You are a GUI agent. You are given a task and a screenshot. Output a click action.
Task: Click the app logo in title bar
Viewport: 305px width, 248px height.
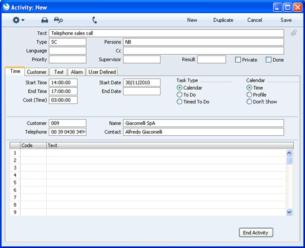[6, 7]
